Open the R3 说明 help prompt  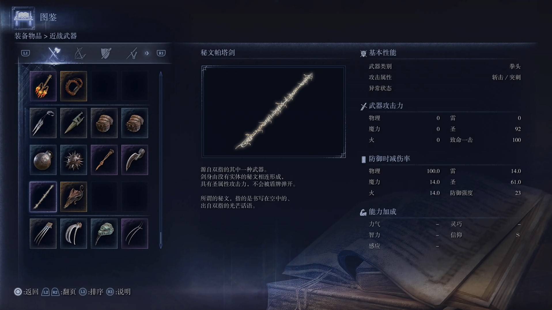point(118,292)
